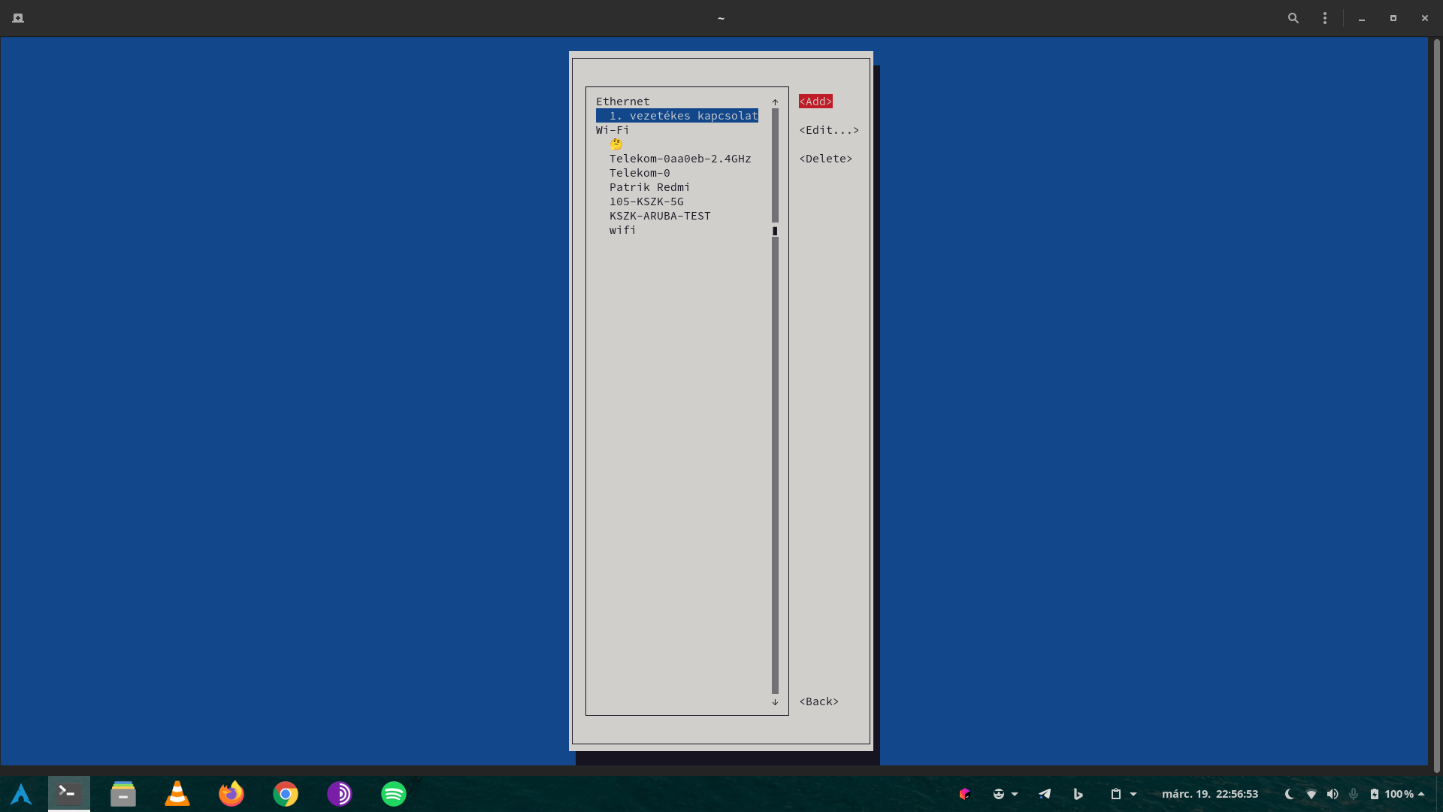Select the Telekom-0 network entry

click(x=640, y=173)
